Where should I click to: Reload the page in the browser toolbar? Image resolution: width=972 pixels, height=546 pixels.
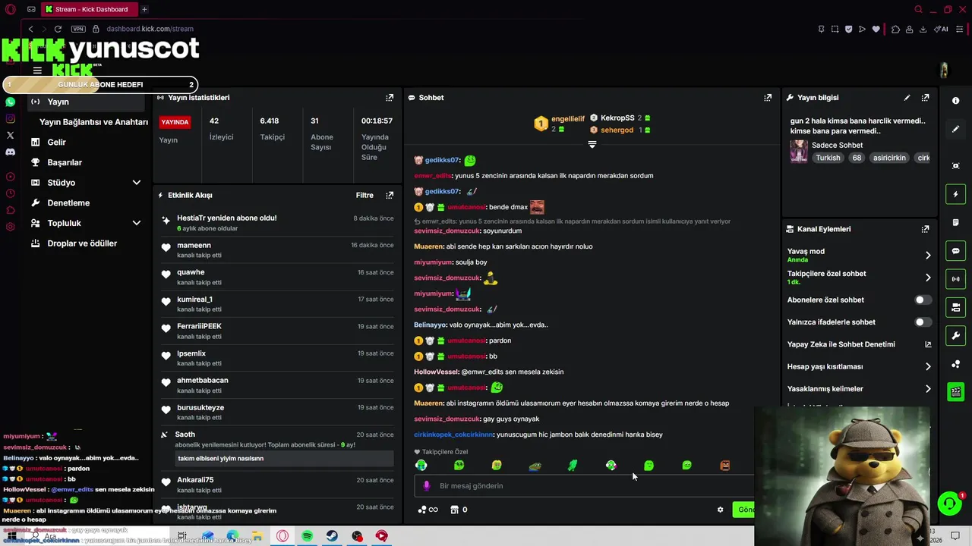(58, 29)
